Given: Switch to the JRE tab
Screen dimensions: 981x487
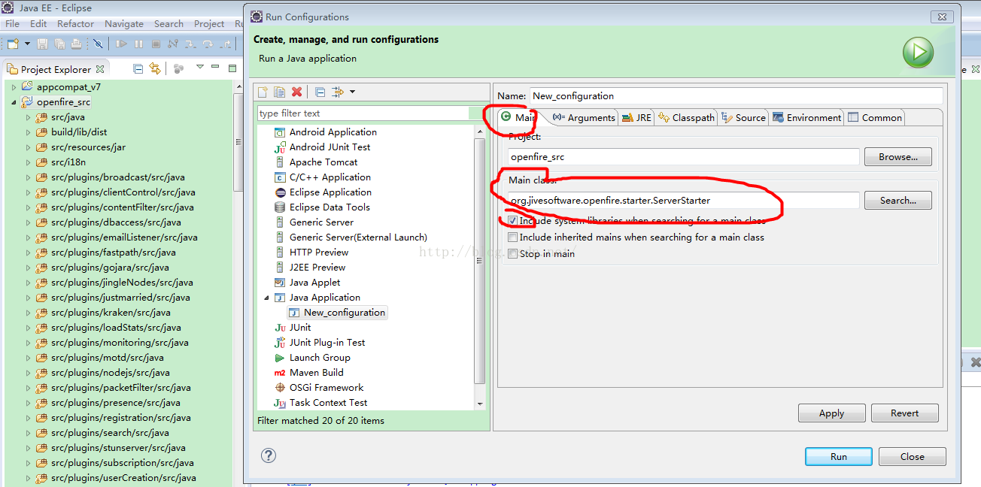Looking at the screenshot, I should [x=636, y=117].
